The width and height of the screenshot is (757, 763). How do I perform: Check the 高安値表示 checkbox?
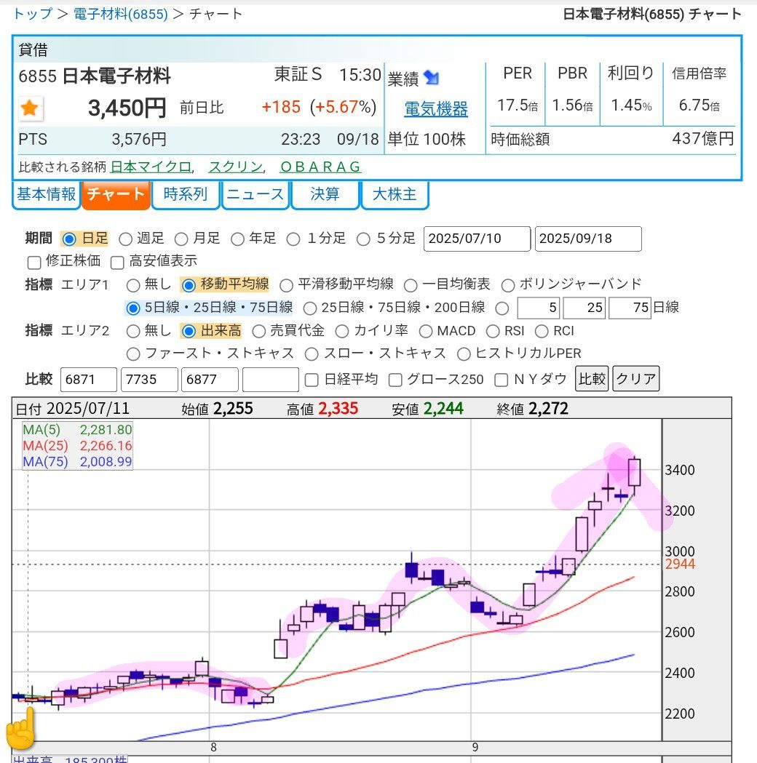[x=117, y=262]
